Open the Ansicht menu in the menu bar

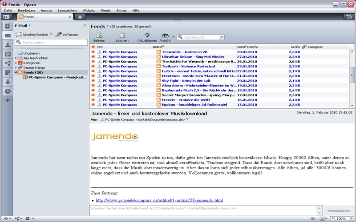click(46, 10)
